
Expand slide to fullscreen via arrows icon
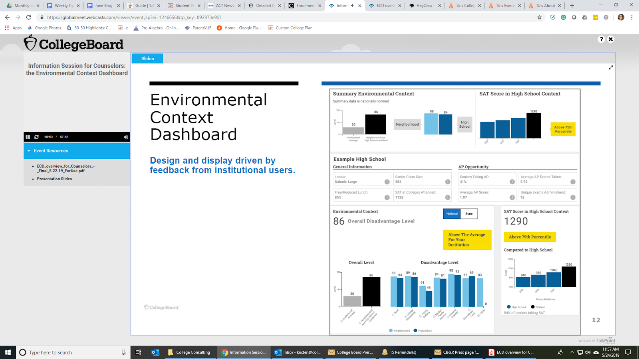tap(611, 67)
